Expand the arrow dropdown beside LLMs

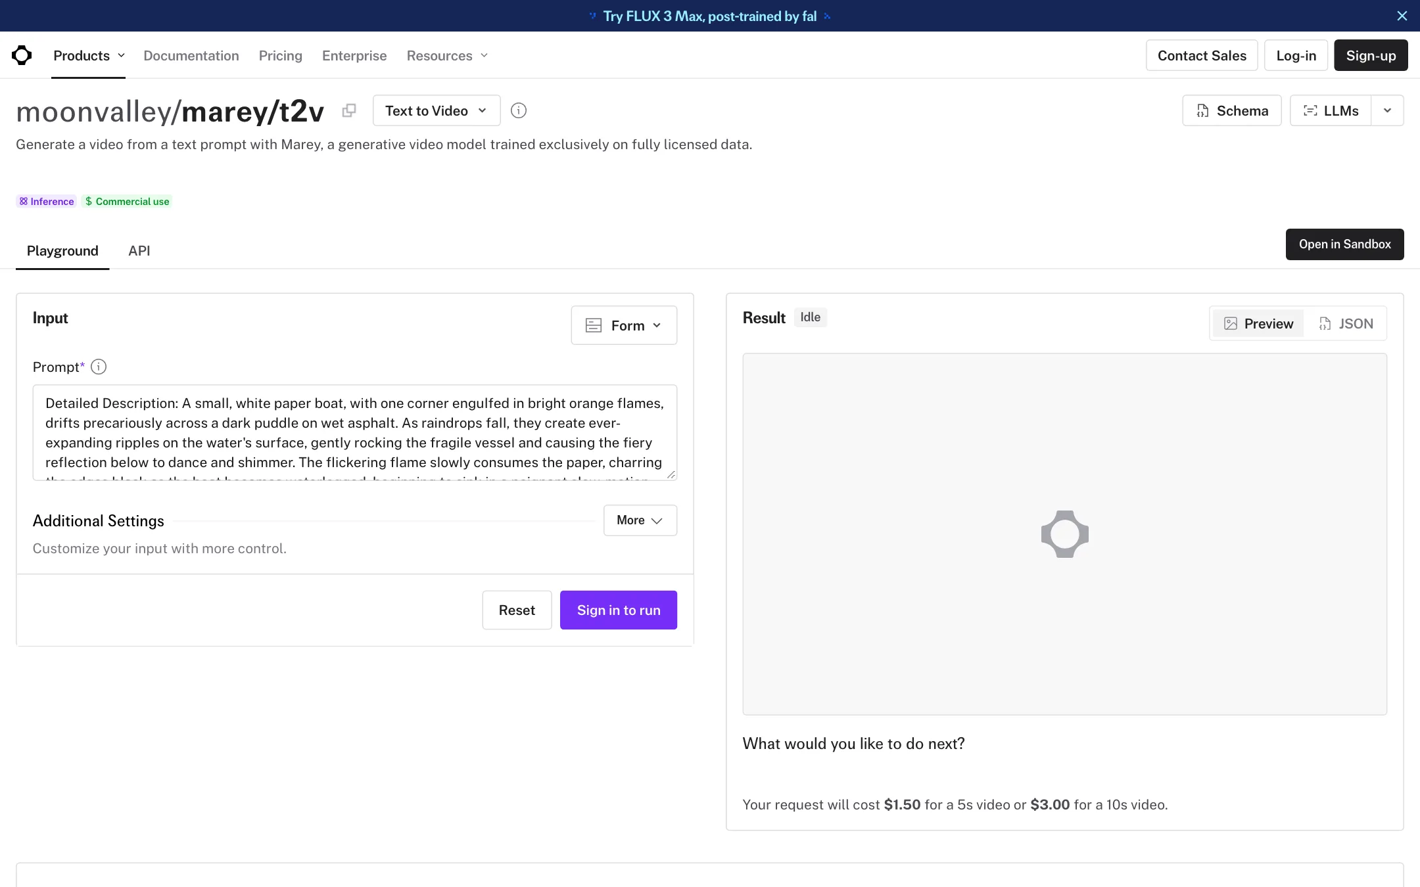pyautogui.click(x=1388, y=110)
